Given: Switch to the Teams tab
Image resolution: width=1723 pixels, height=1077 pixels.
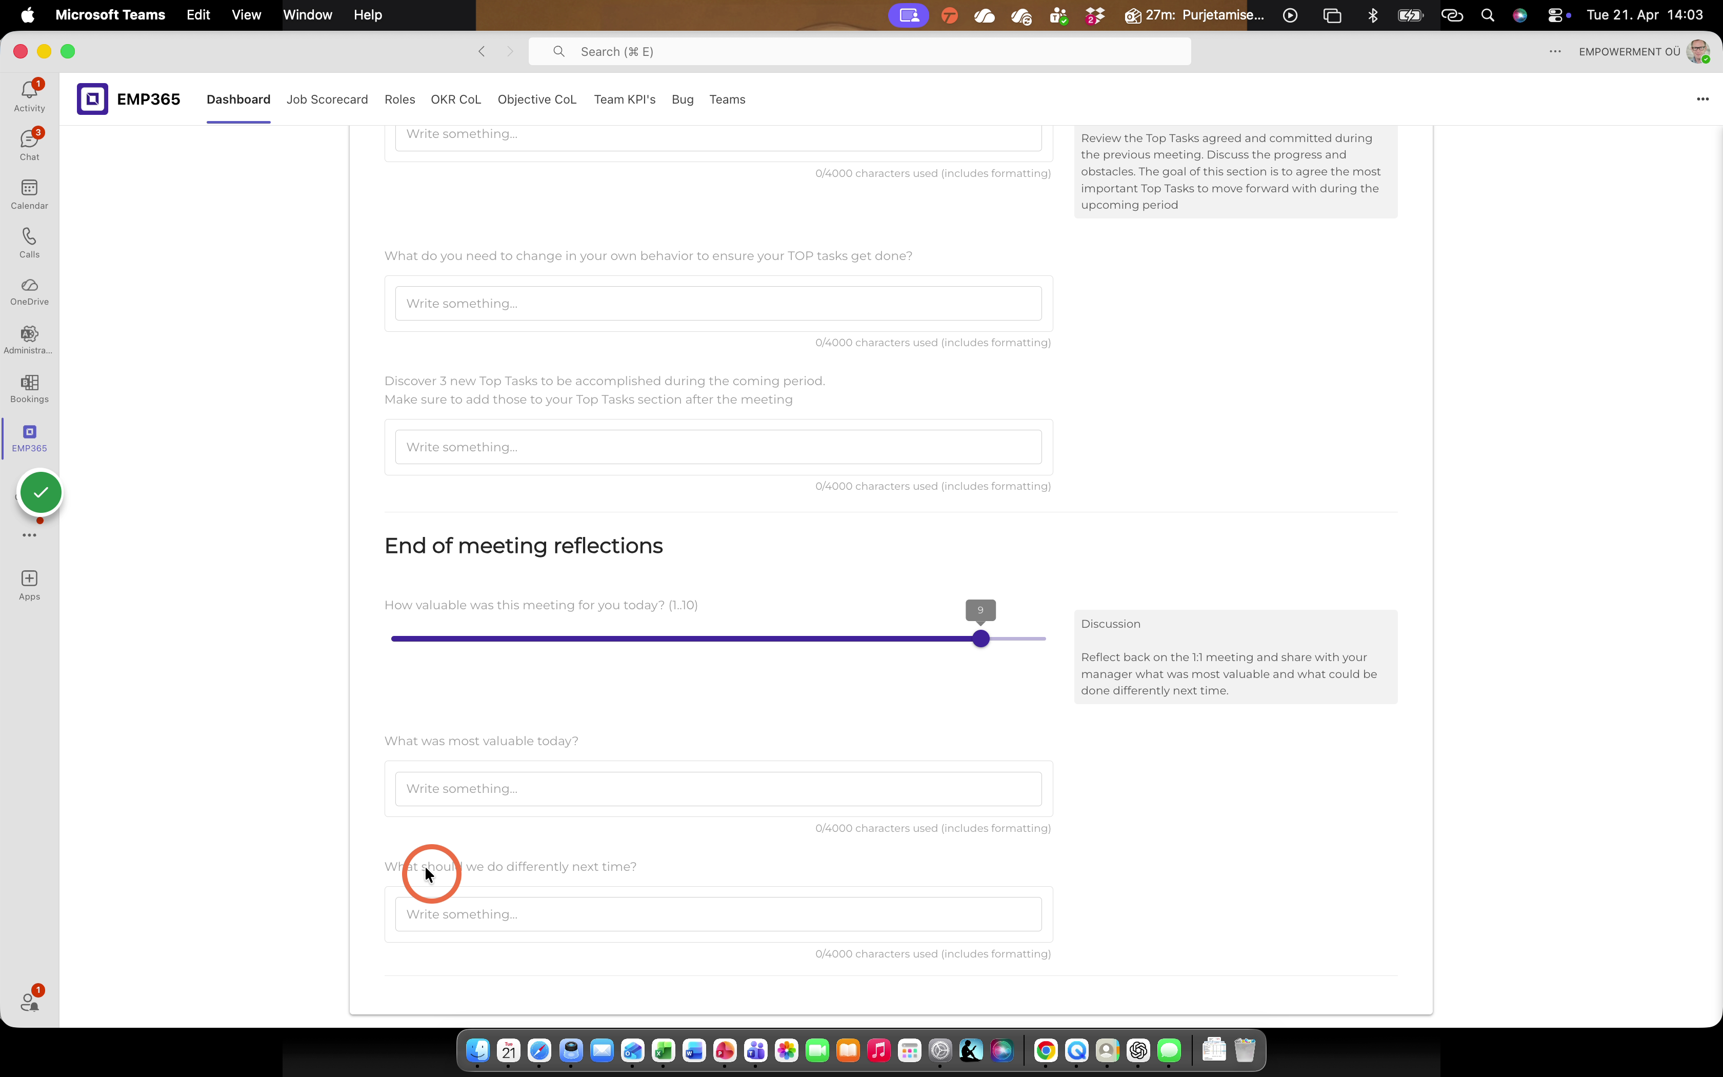Looking at the screenshot, I should pyautogui.click(x=727, y=99).
